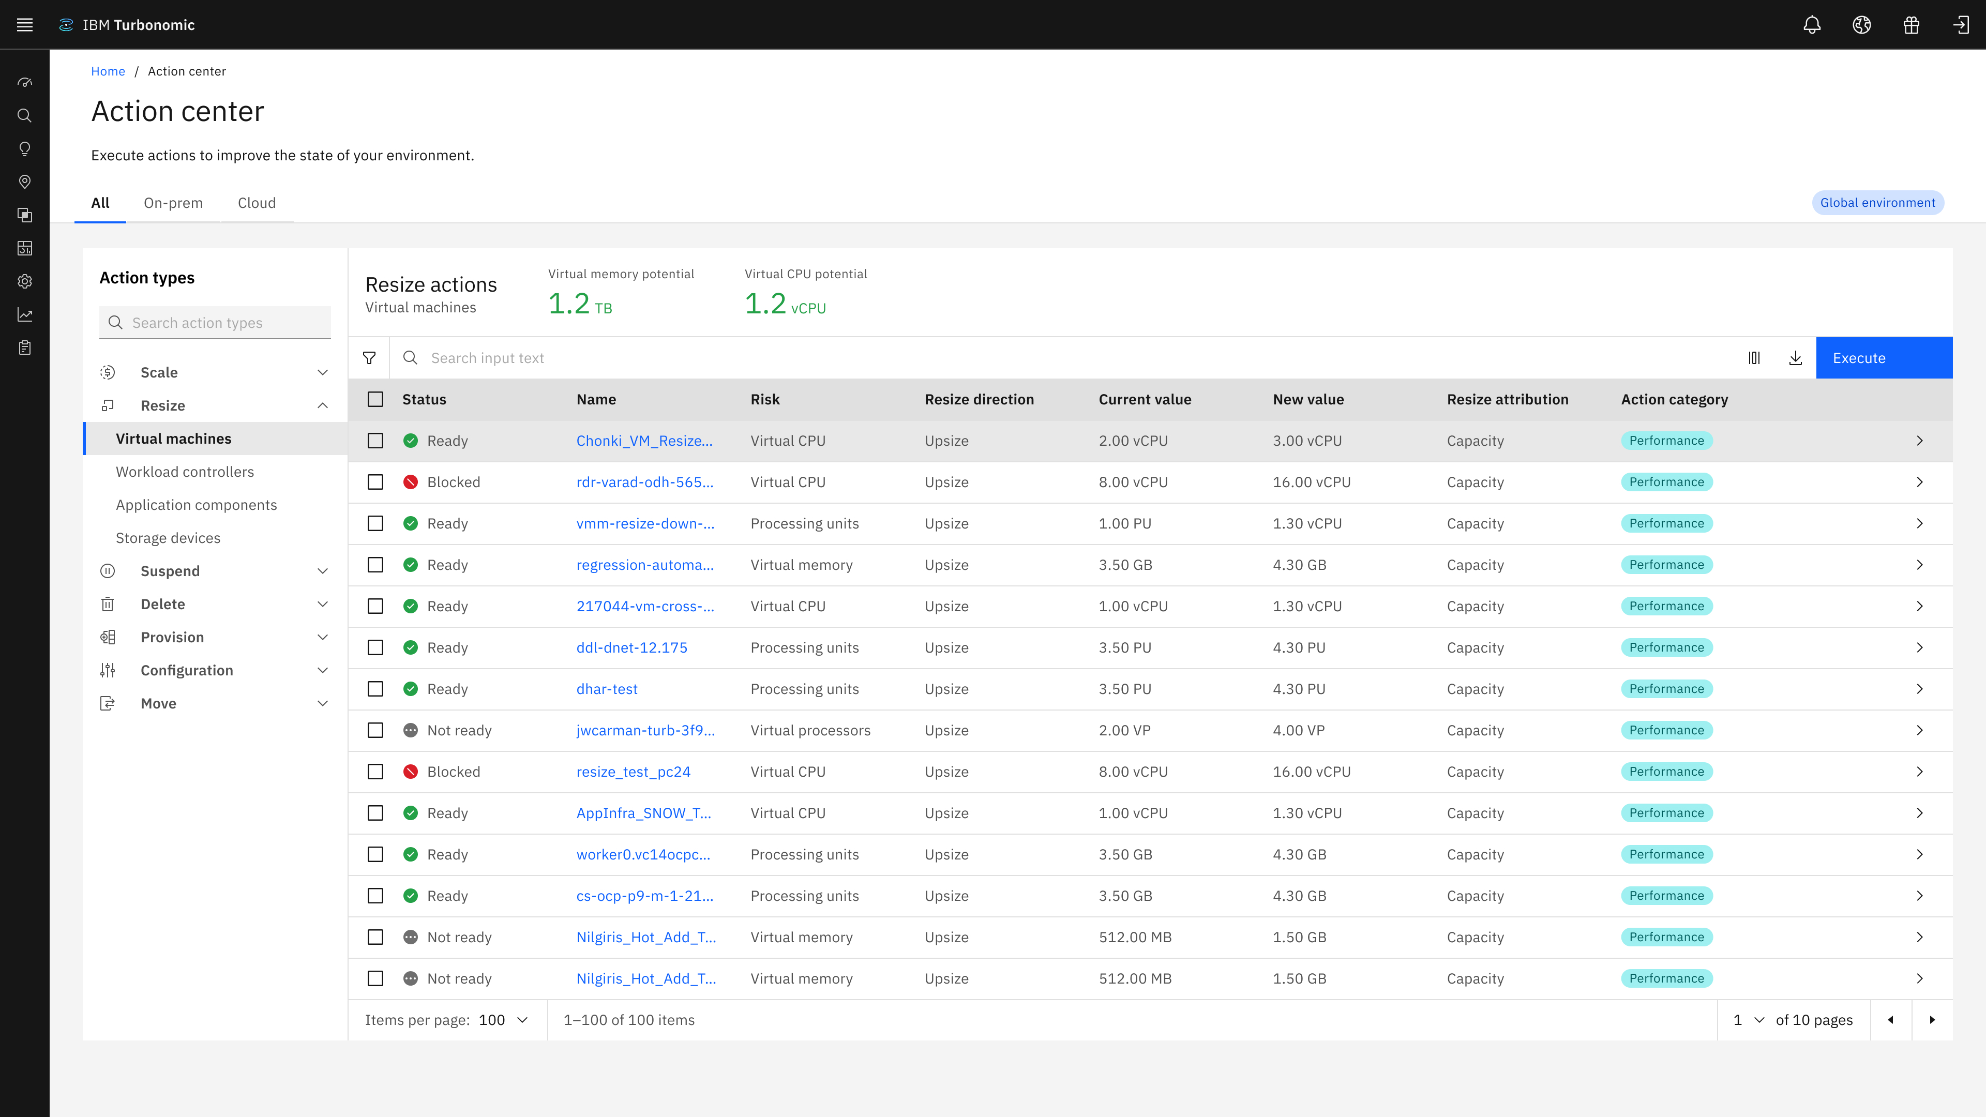Expand the Suspend action type
Viewport: 1986px width, 1117px height.
point(214,571)
